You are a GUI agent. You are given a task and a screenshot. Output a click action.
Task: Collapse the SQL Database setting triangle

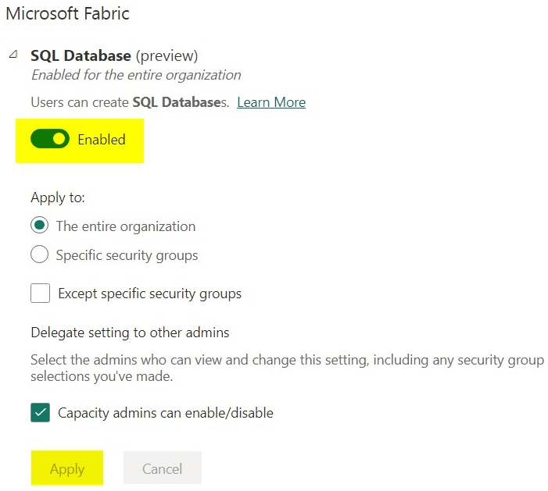pos(13,55)
